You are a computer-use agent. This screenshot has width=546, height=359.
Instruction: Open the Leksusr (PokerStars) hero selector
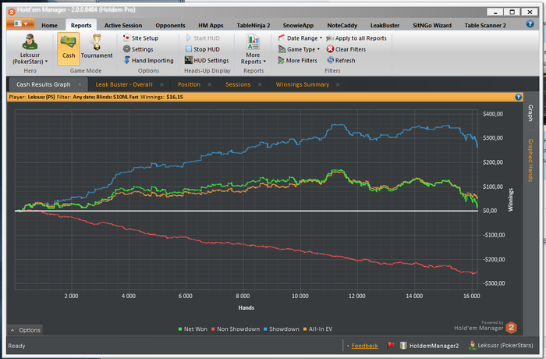pyautogui.click(x=30, y=49)
